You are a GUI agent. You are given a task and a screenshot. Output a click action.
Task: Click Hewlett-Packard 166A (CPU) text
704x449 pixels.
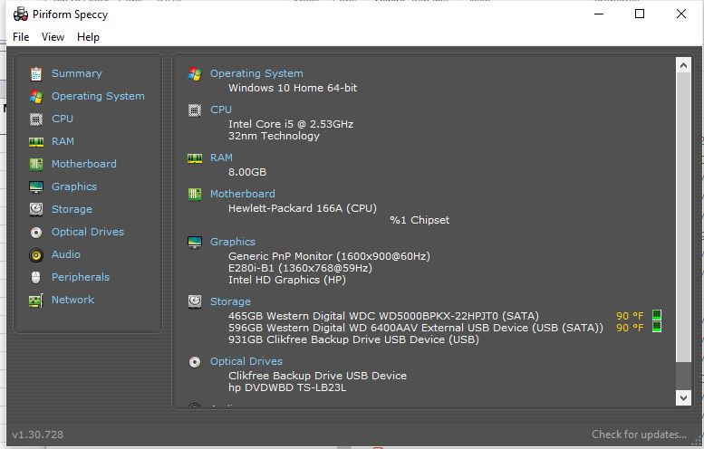click(303, 208)
